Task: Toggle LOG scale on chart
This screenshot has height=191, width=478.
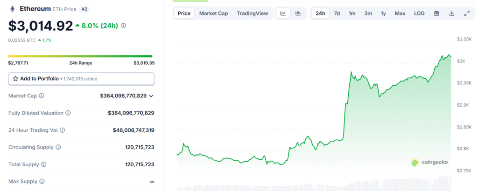Action: 419,14
